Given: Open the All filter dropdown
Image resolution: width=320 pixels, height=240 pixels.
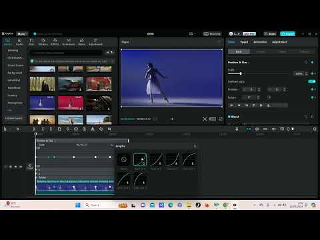Looking at the screenshot, I should click(x=110, y=53).
